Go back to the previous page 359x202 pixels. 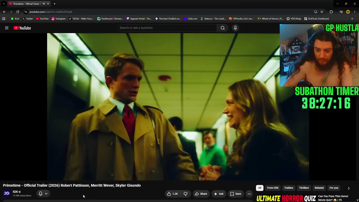click(4, 12)
